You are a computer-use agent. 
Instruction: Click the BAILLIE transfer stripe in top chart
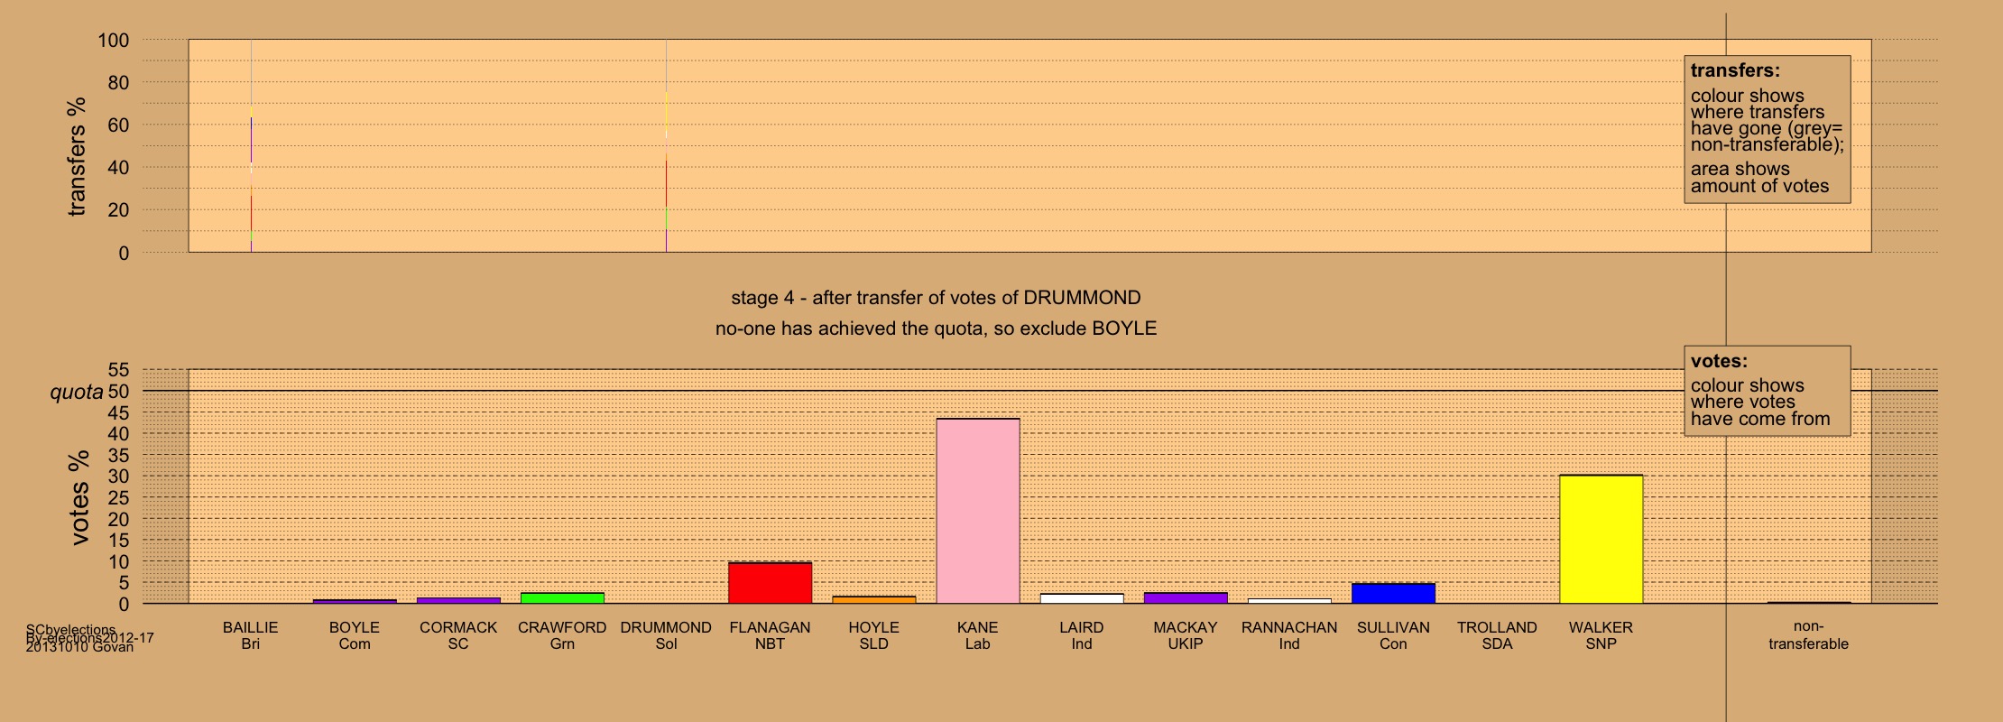[251, 144]
